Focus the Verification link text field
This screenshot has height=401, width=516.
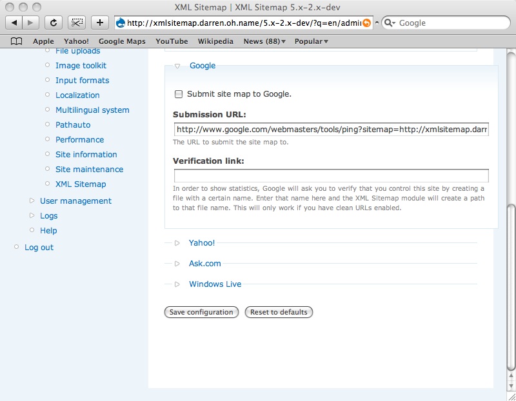click(332, 175)
